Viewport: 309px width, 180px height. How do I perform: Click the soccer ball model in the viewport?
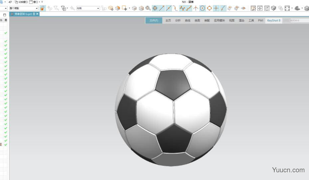pos(171,110)
